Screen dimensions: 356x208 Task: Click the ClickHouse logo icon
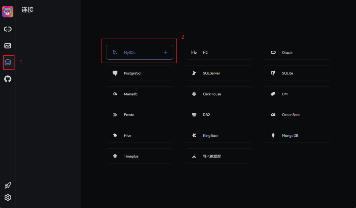pos(194,94)
